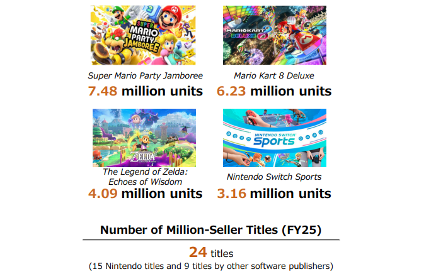The image size is (448, 274).
Task: Open the Zelda Echoes of Wisdom artwork
Action: coord(144,137)
